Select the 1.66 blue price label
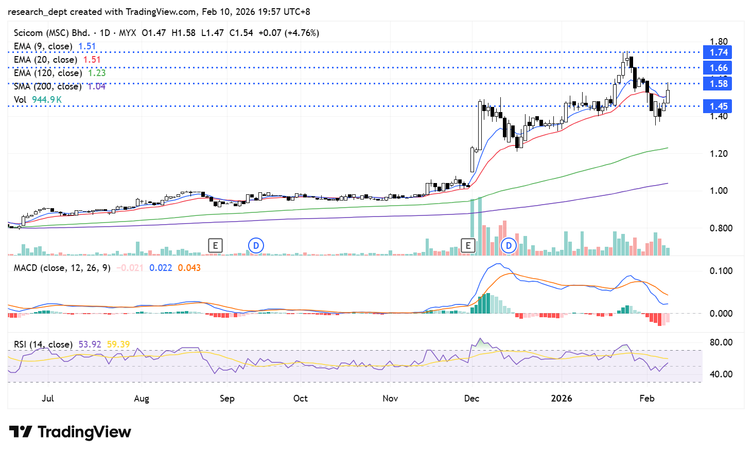The height and width of the screenshot is (455, 752). click(718, 68)
